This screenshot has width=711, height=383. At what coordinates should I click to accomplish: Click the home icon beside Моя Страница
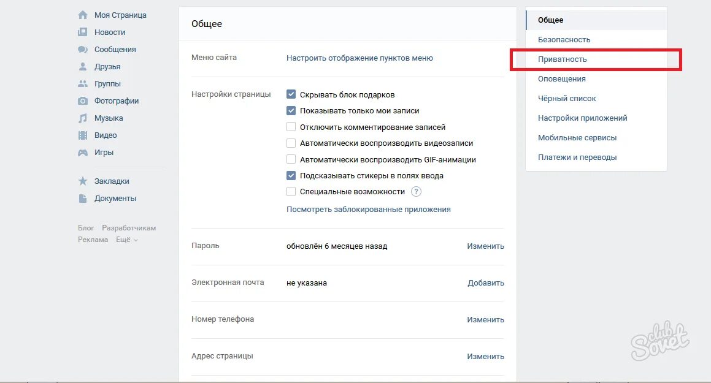point(83,15)
